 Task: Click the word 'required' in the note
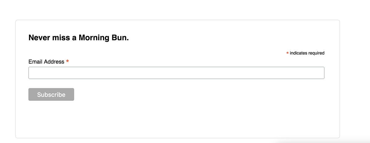tap(316, 53)
